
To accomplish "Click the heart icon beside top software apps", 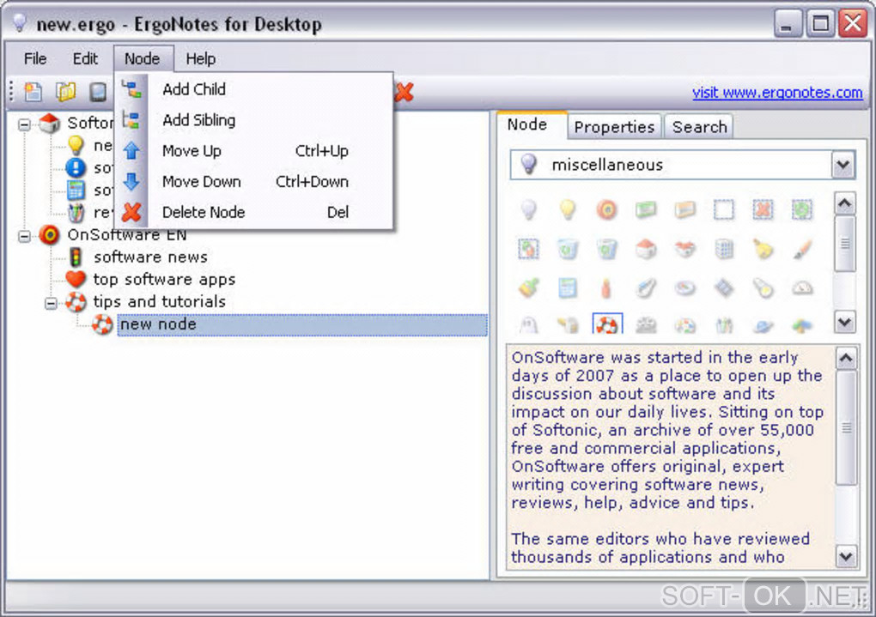I will [76, 279].
